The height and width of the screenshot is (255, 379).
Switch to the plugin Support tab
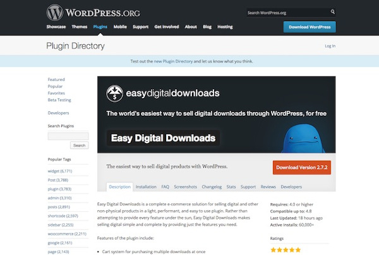[x=248, y=187]
